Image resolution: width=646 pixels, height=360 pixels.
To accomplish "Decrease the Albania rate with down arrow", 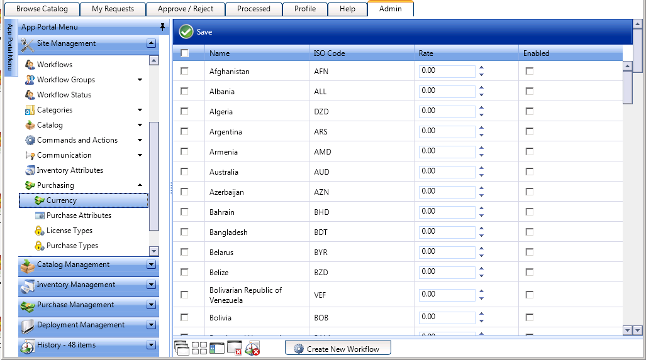I will click(x=482, y=95).
